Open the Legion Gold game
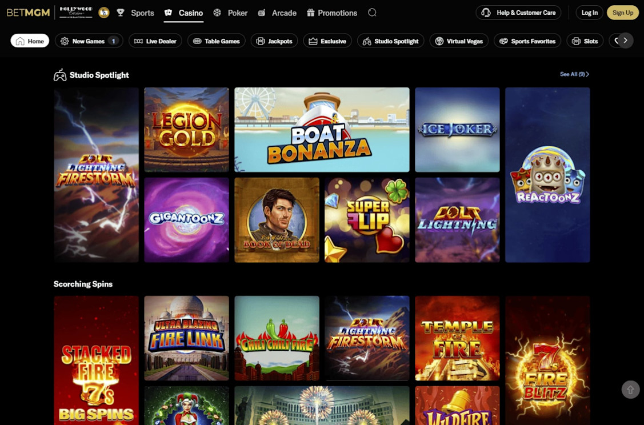The image size is (644, 425). tap(186, 130)
